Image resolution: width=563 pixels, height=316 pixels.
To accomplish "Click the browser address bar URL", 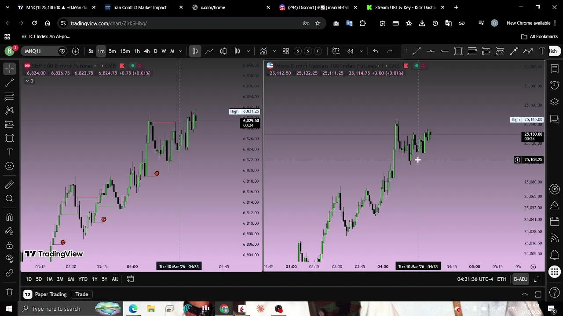I will [109, 23].
